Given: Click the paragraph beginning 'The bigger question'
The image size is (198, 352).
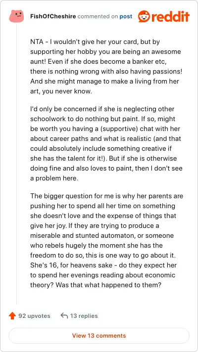Looking at the screenshot, I should click(x=106, y=240).
